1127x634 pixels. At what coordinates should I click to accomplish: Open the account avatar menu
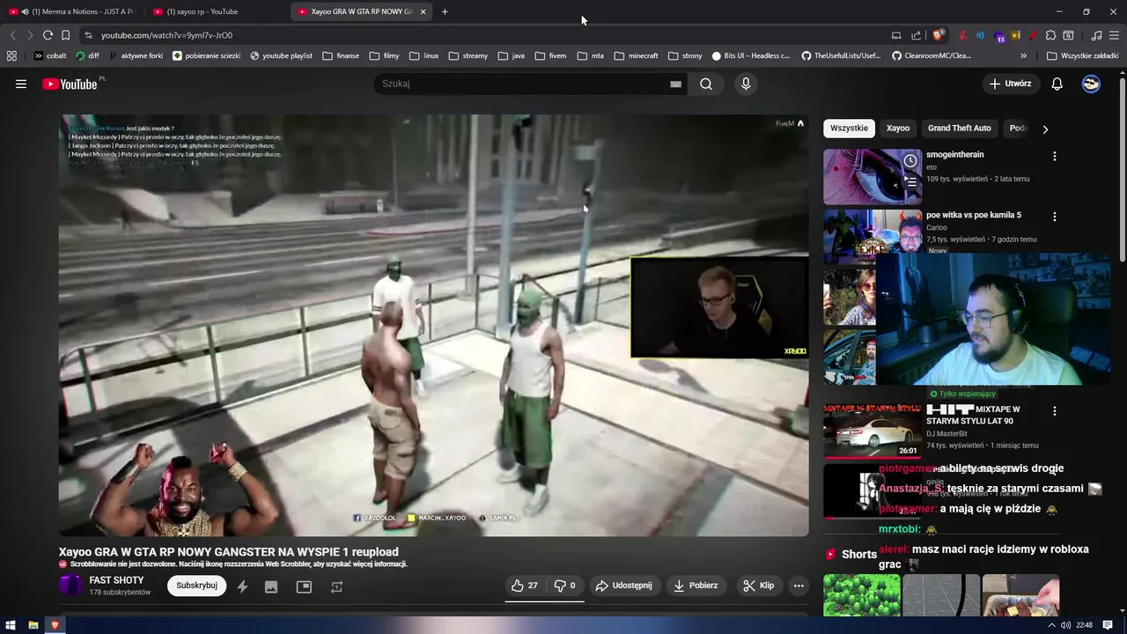[x=1091, y=84]
